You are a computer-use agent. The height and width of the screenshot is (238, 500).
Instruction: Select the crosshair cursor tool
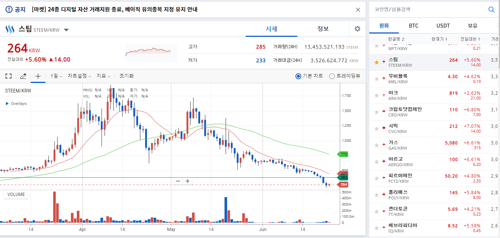point(38,76)
